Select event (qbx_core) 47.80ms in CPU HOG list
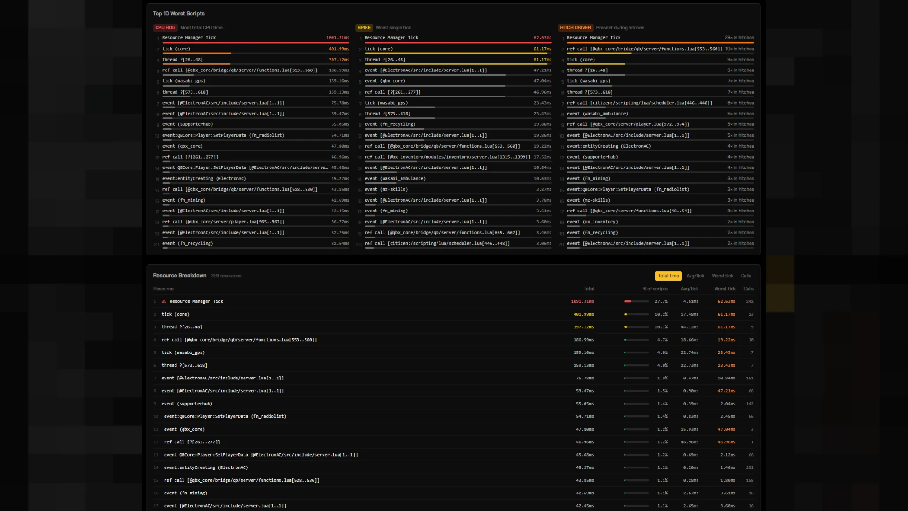The image size is (908, 511). click(x=252, y=147)
